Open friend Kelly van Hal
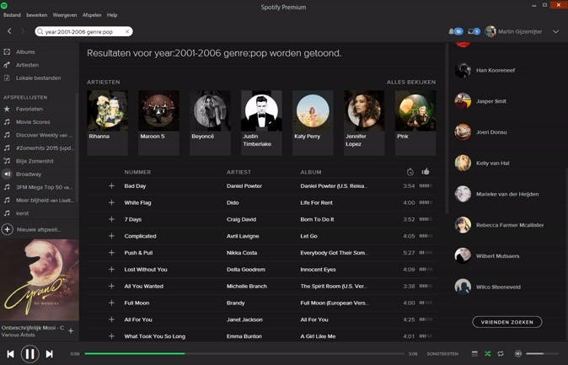The width and height of the screenshot is (568, 365). tap(483, 163)
